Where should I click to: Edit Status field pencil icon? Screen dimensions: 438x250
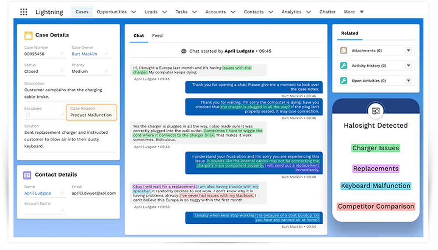62,71
